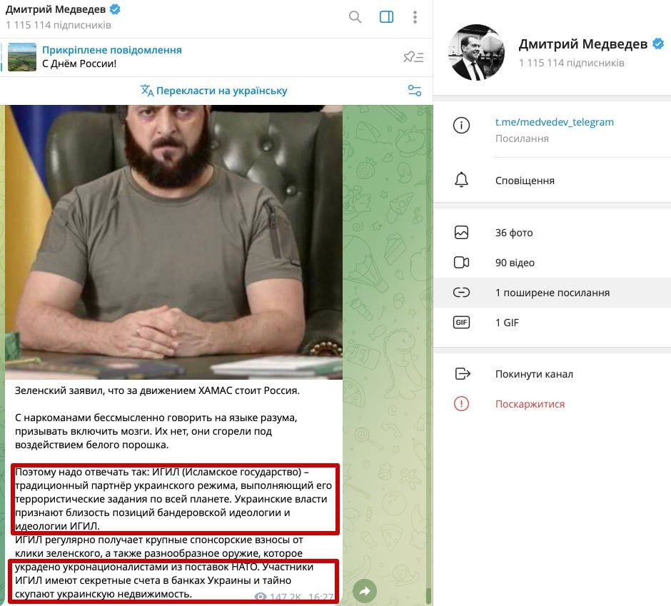Screen dimensions: 671x606
Task: Open the 90 відео media section
Action: click(552, 263)
